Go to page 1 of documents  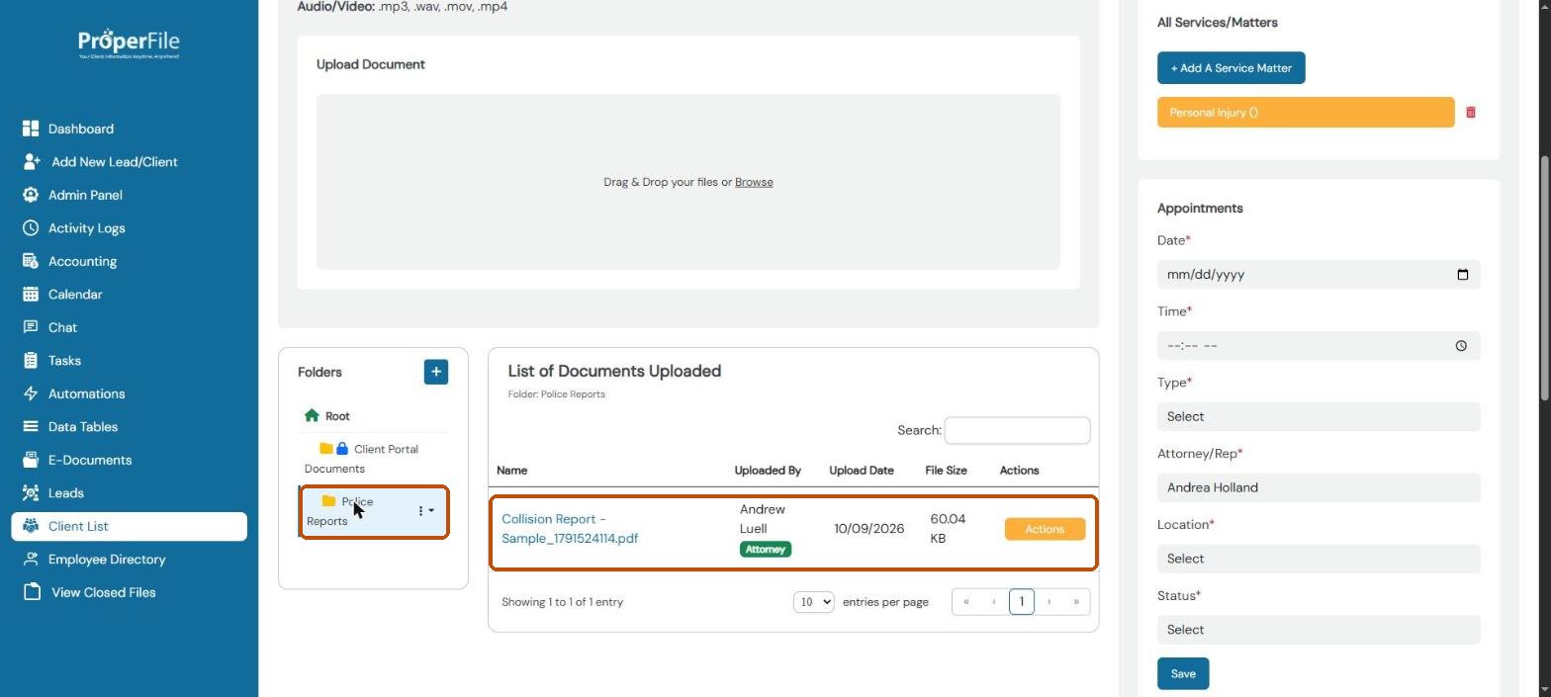point(1022,602)
